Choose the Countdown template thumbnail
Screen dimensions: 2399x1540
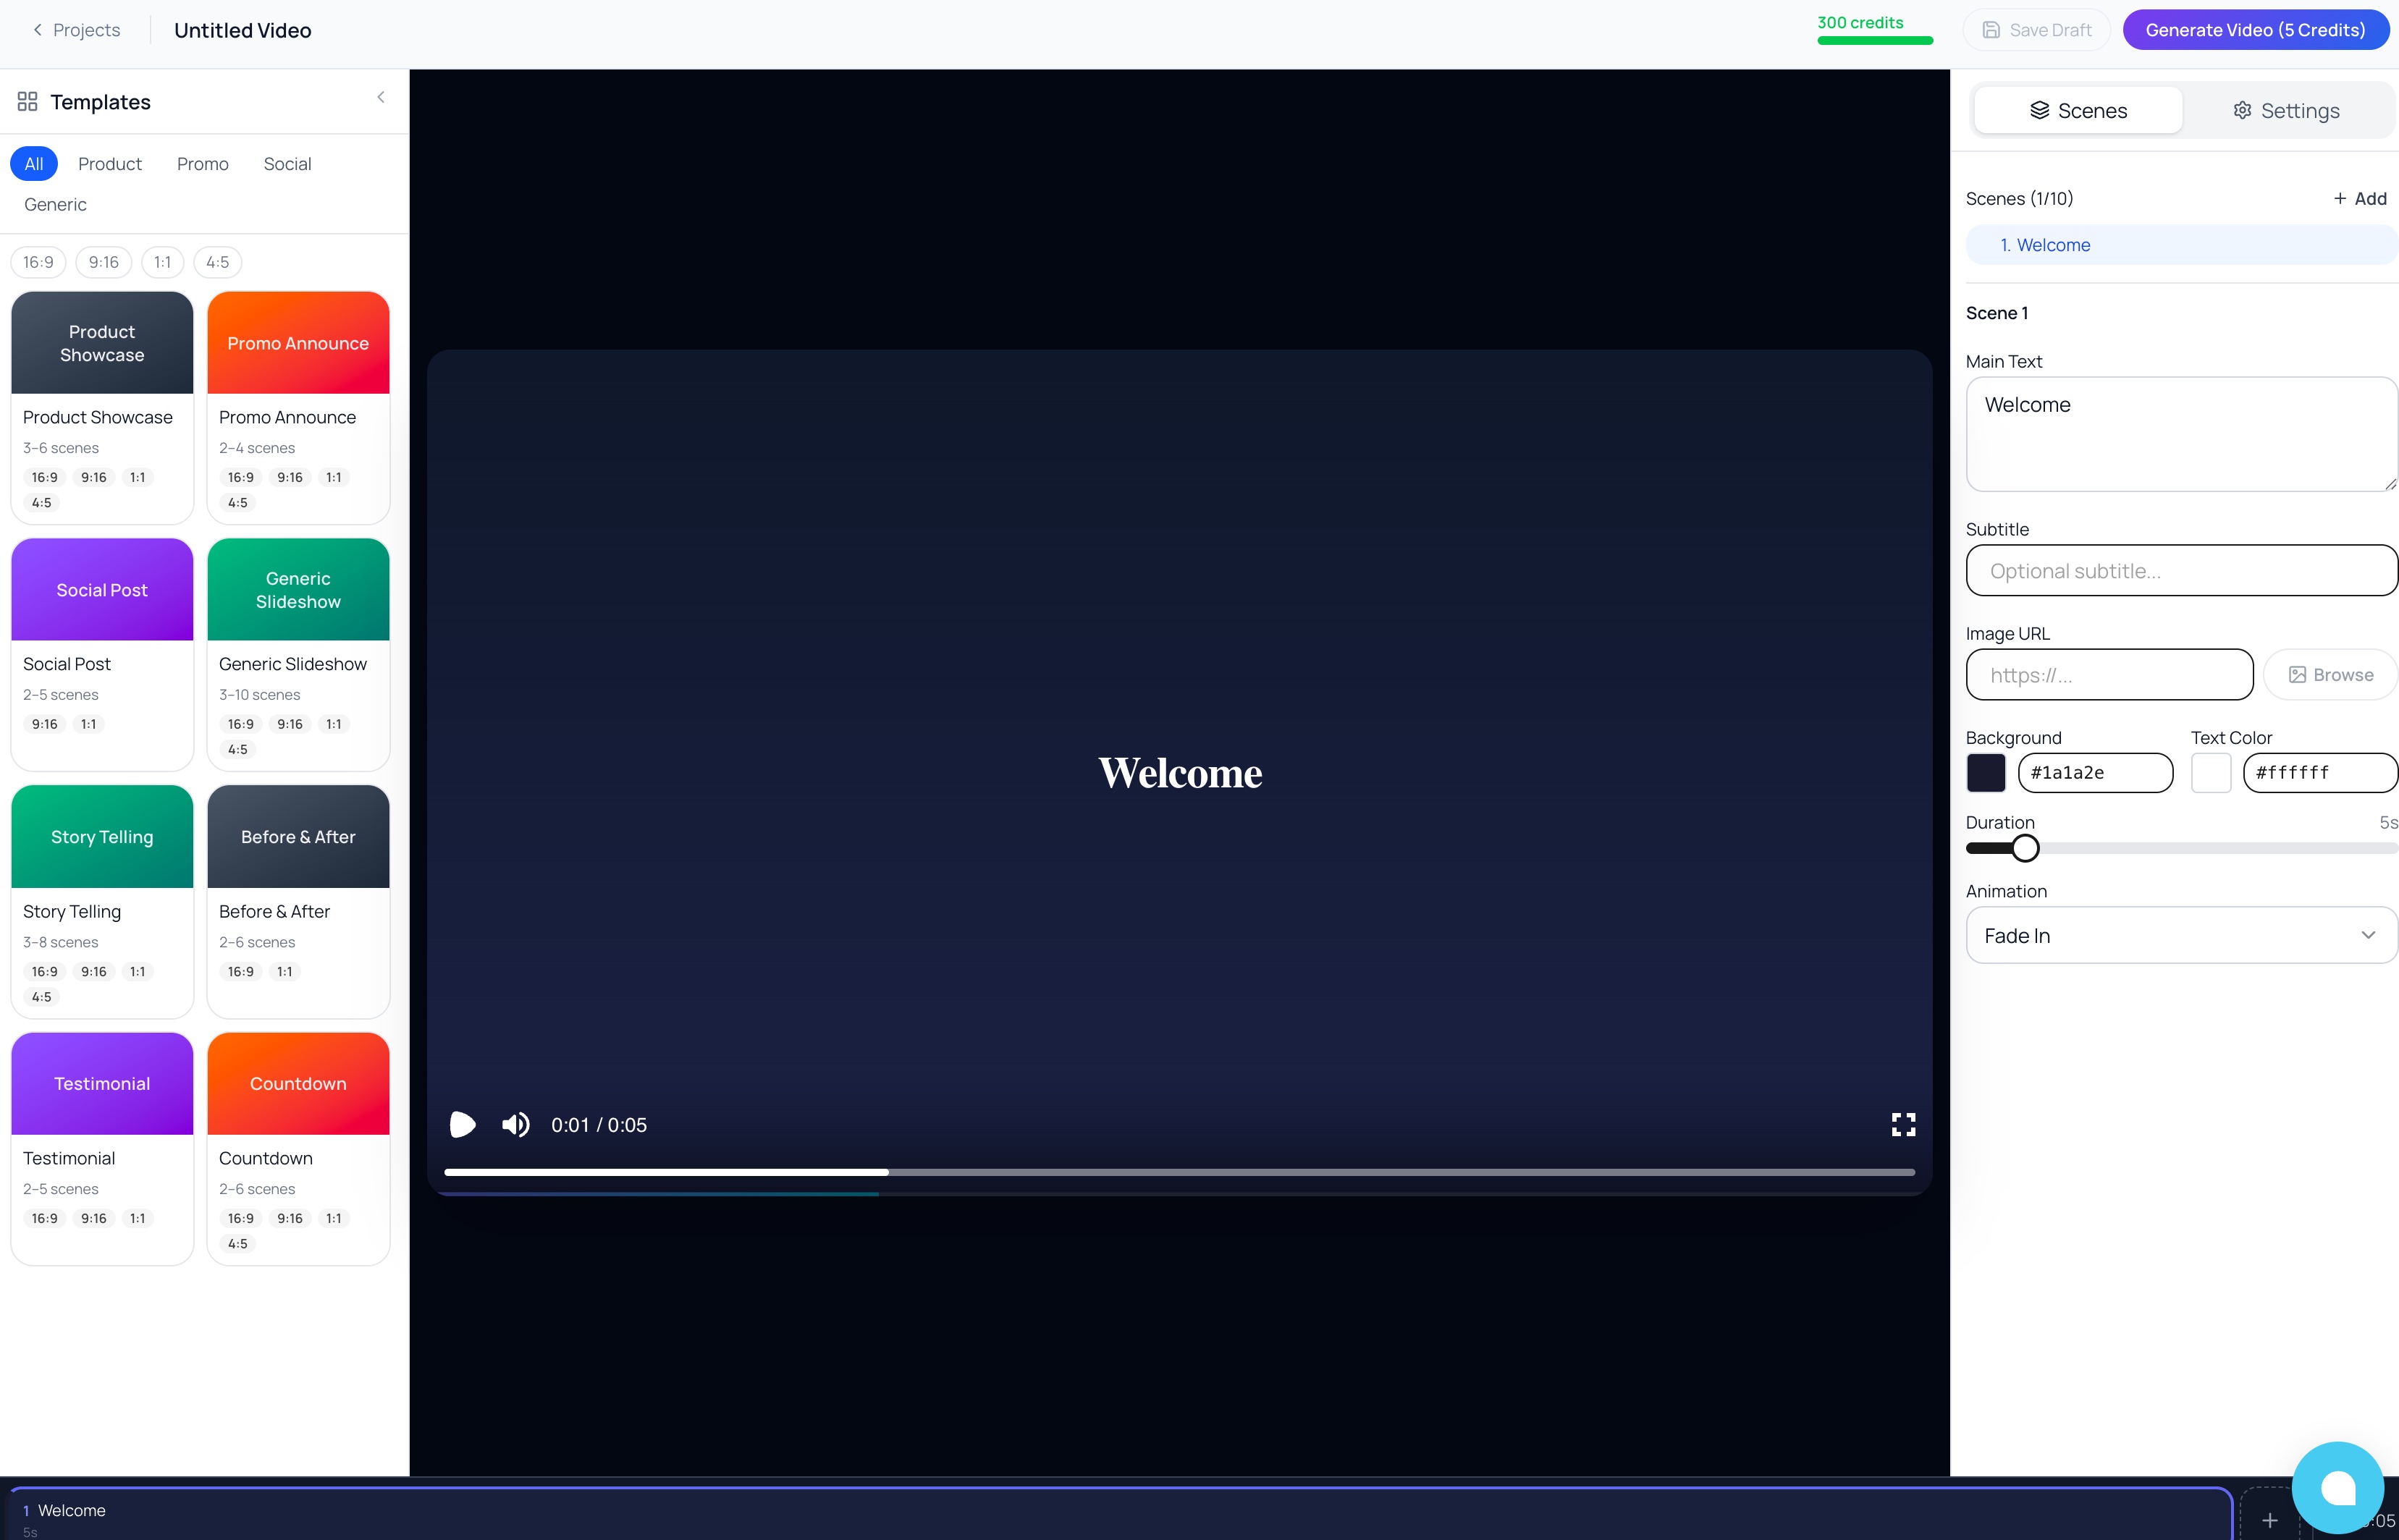(298, 1083)
